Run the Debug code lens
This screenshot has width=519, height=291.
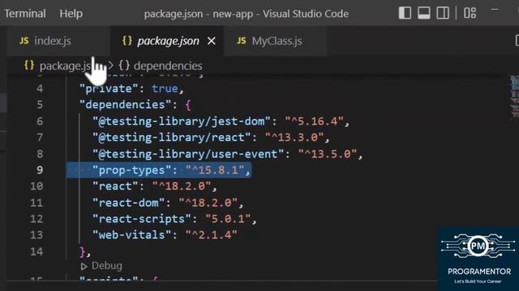(106, 266)
